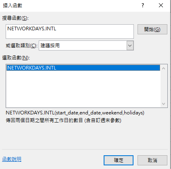The width and height of the screenshot is (171, 169).
Task: Click the 傳回兩個日期之間 description text
Action: (x=63, y=120)
